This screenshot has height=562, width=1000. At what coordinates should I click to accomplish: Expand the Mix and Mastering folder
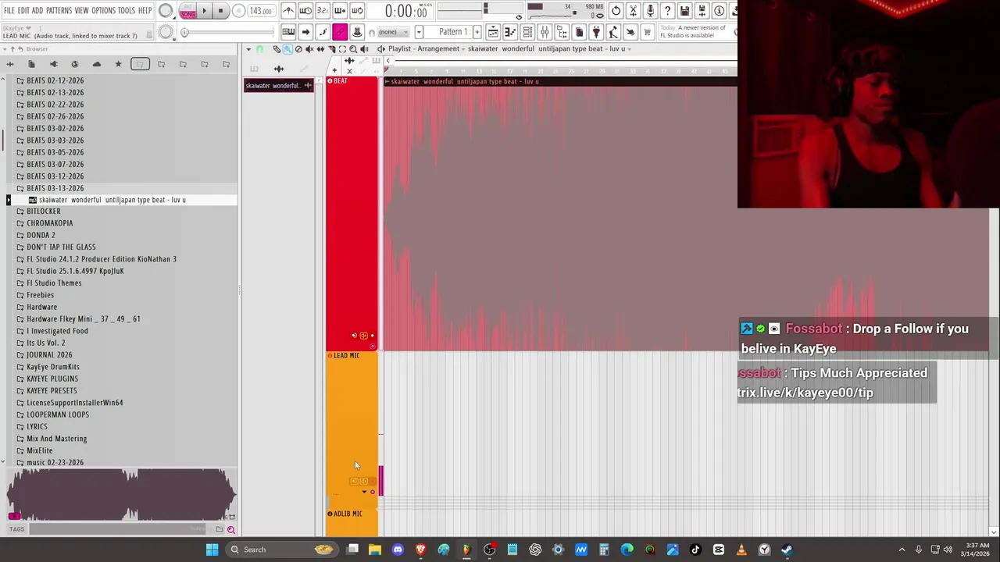[56, 439]
